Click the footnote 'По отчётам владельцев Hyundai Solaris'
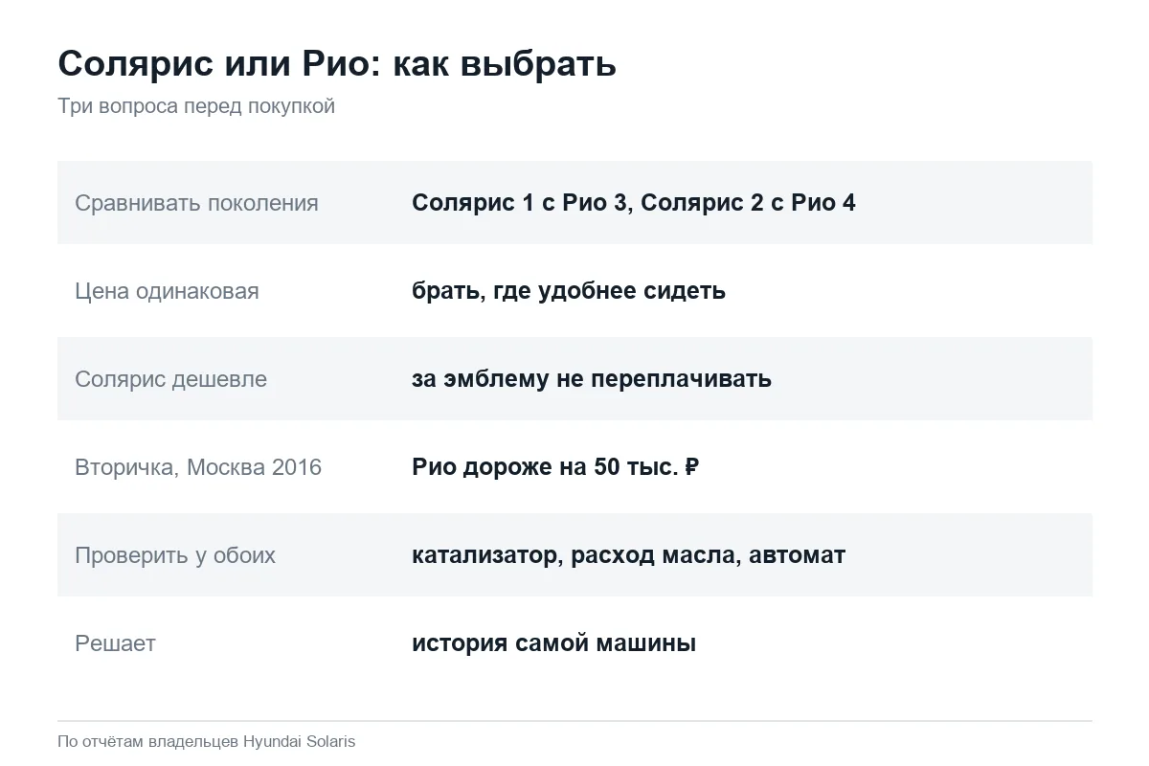 207,742
